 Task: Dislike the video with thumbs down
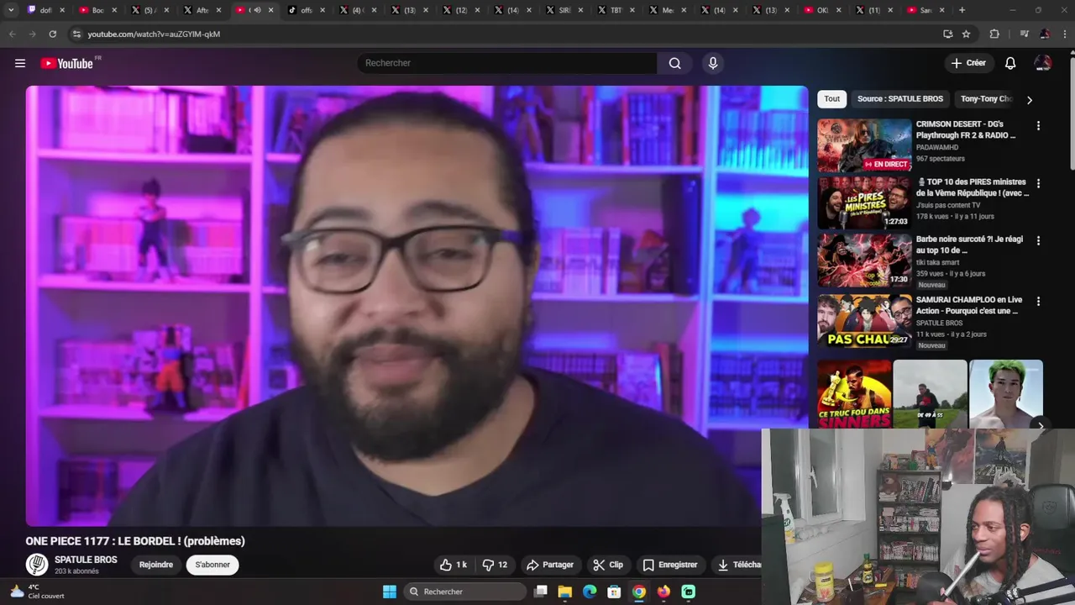pos(496,565)
